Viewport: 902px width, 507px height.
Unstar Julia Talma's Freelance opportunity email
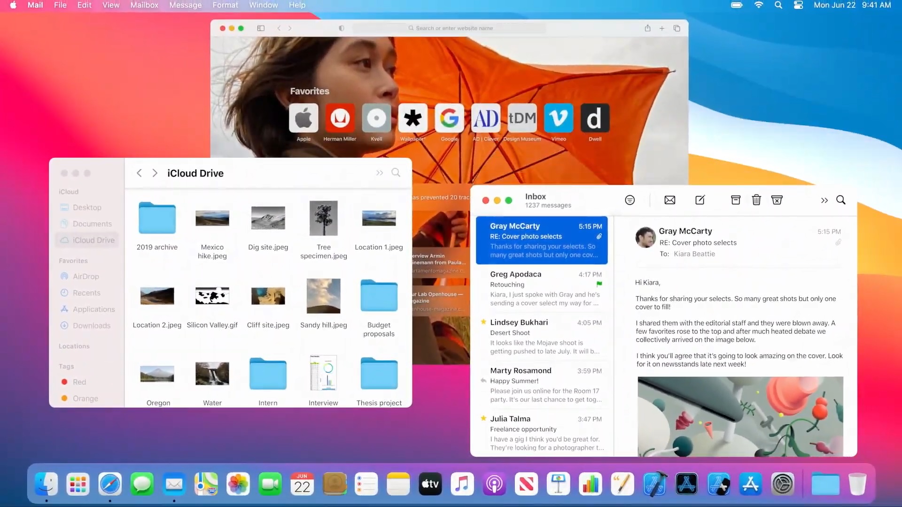click(x=484, y=418)
